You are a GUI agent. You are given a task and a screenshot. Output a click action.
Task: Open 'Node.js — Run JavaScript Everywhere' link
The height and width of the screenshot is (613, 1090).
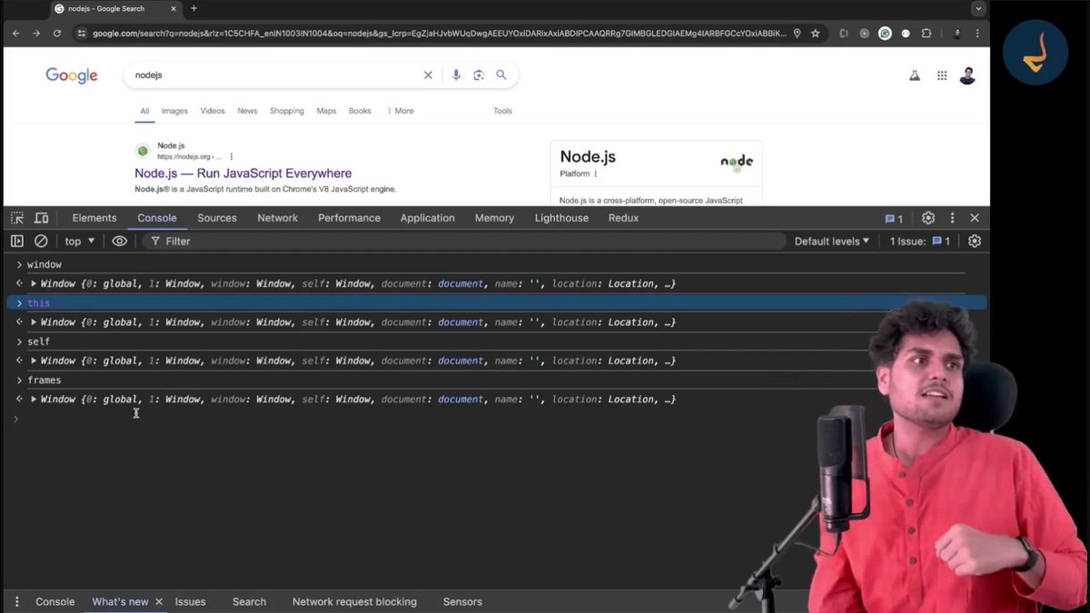[x=243, y=173]
